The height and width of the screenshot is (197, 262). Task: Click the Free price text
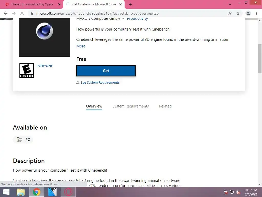[x=81, y=59]
